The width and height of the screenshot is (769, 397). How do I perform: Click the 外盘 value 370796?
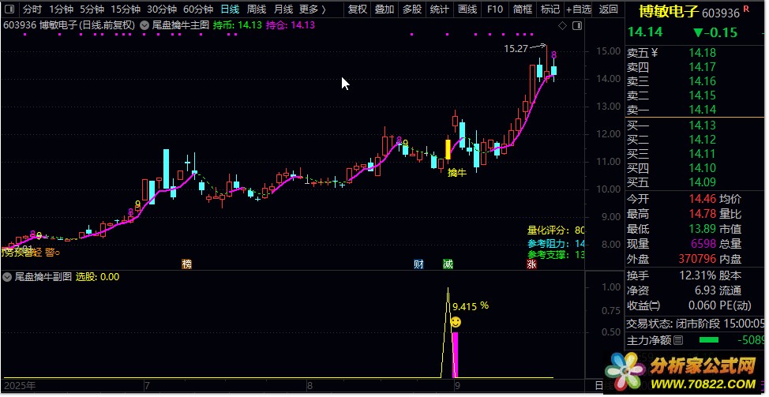698,259
